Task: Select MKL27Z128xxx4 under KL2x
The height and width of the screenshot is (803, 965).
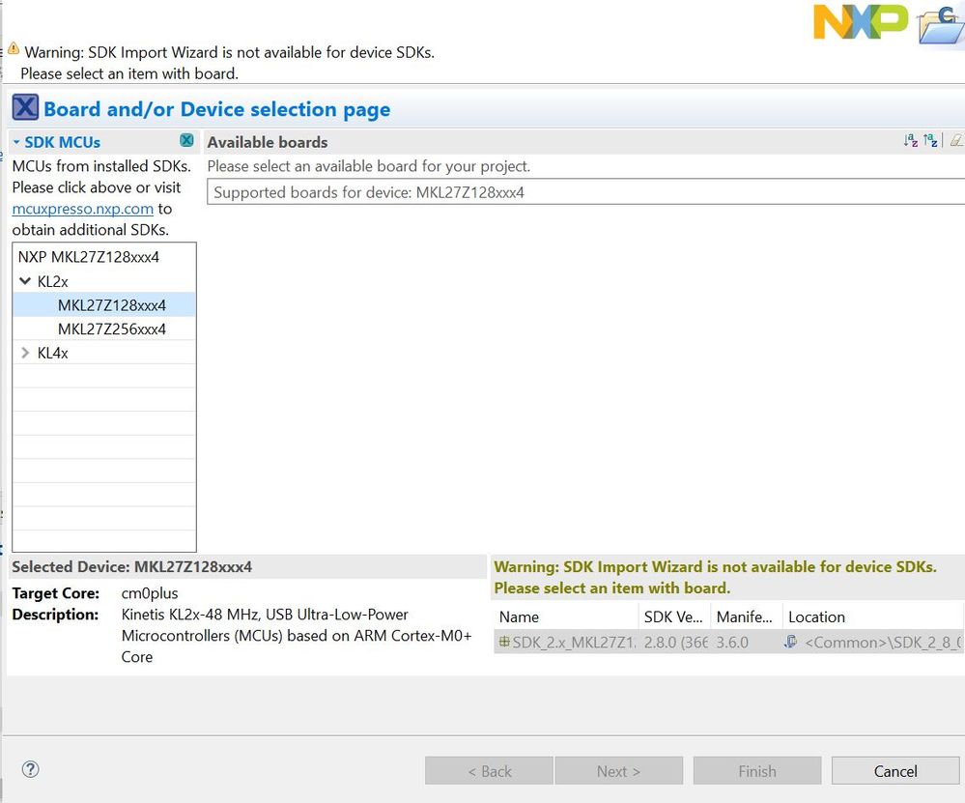Action: click(104, 304)
